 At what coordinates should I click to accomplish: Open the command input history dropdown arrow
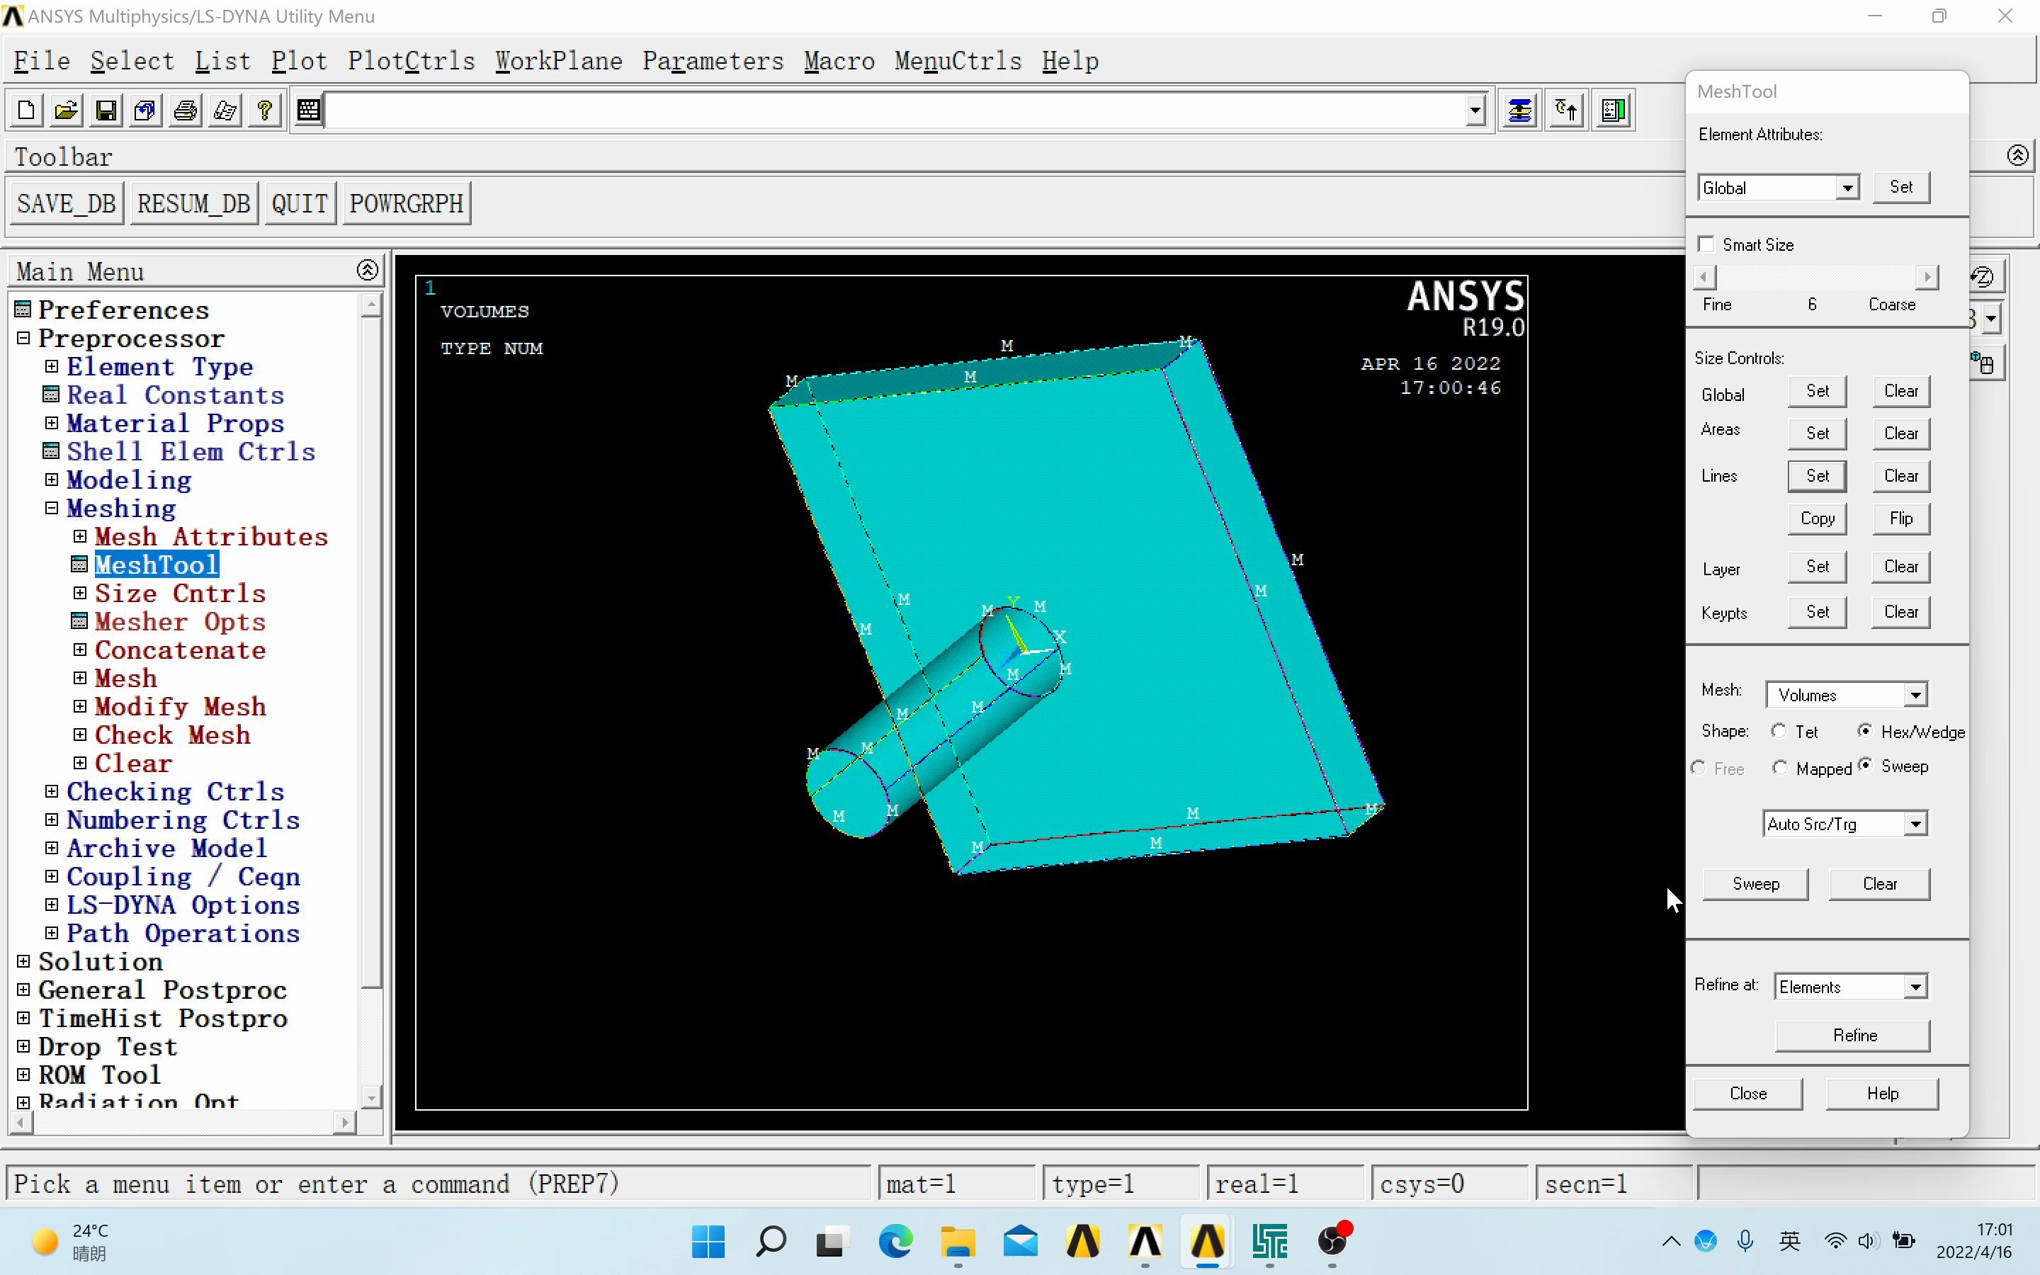point(1474,110)
